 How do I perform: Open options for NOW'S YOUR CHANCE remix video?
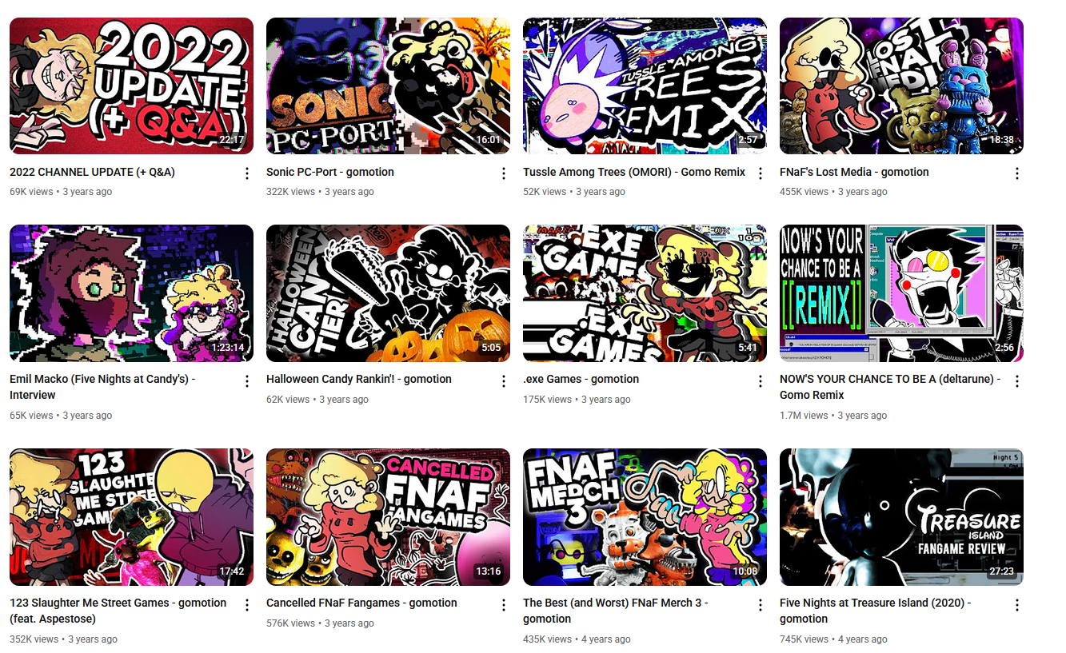click(x=1017, y=381)
